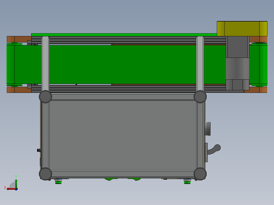Select the left vertical silver bracket crossing the belt
The height and width of the screenshot is (205, 274).
[45, 64]
